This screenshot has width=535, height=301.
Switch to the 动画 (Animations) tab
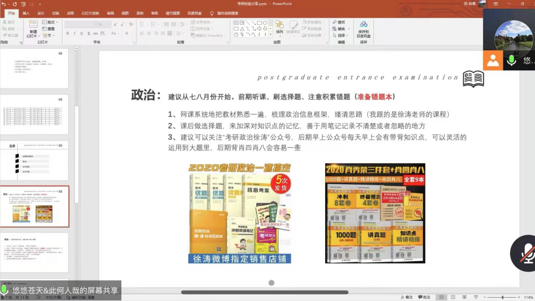click(70, 13)
